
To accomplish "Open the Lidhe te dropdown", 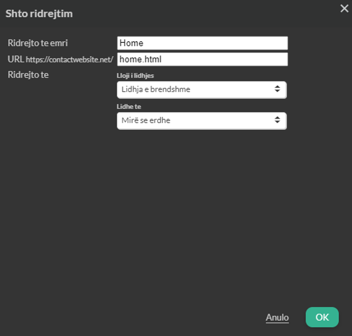I will 202,121.
